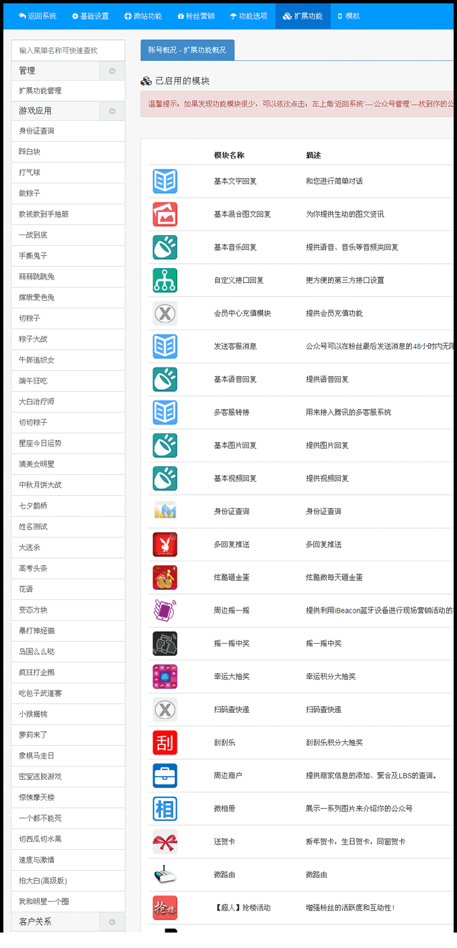
Task: Select the 账号概况 - 扩展功能概况 tab
Action: point(188,50)
